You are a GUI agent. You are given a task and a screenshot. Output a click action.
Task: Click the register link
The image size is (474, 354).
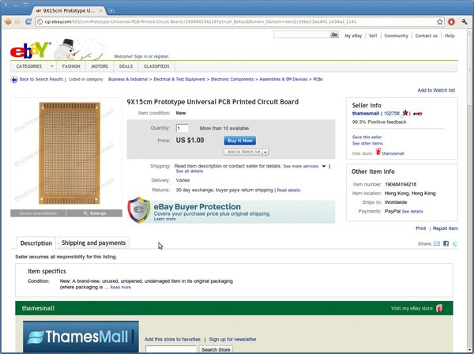click(x=161, y=57)
